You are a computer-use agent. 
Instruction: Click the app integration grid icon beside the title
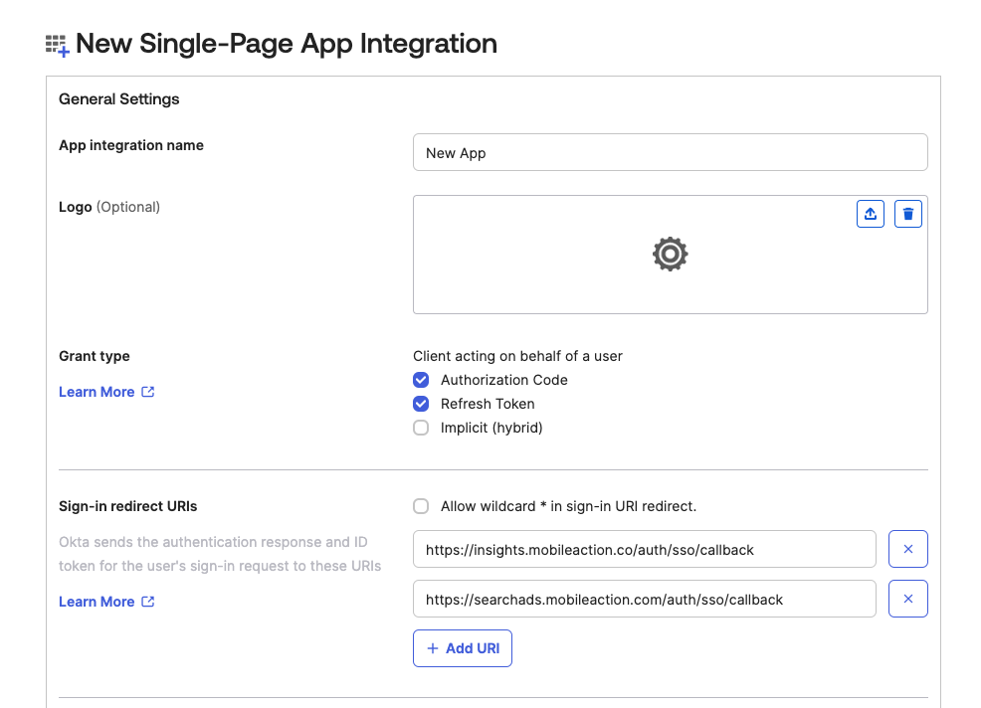55,44
